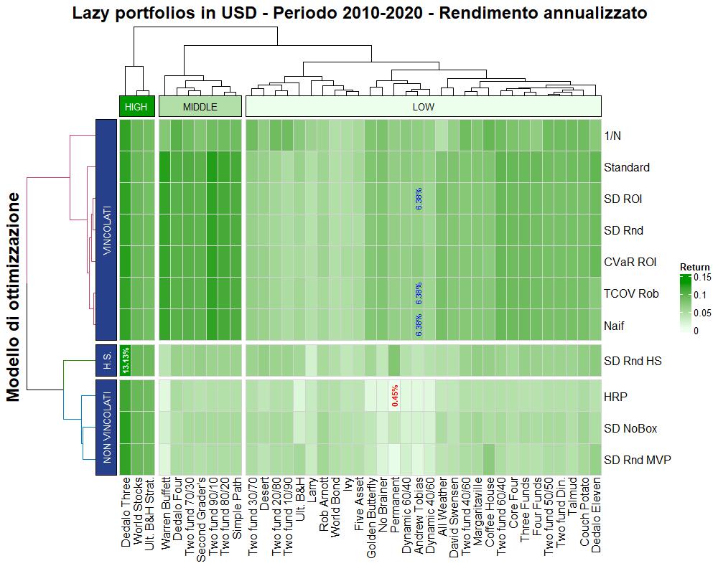This screenshot has height=571, width=718.
Task: Click the World Stocks column label
Action: click(137, 511)
